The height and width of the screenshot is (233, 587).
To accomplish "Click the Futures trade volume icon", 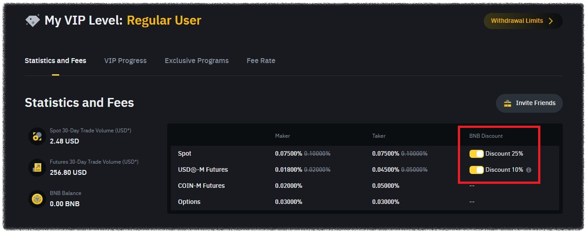I will (37, 167).
